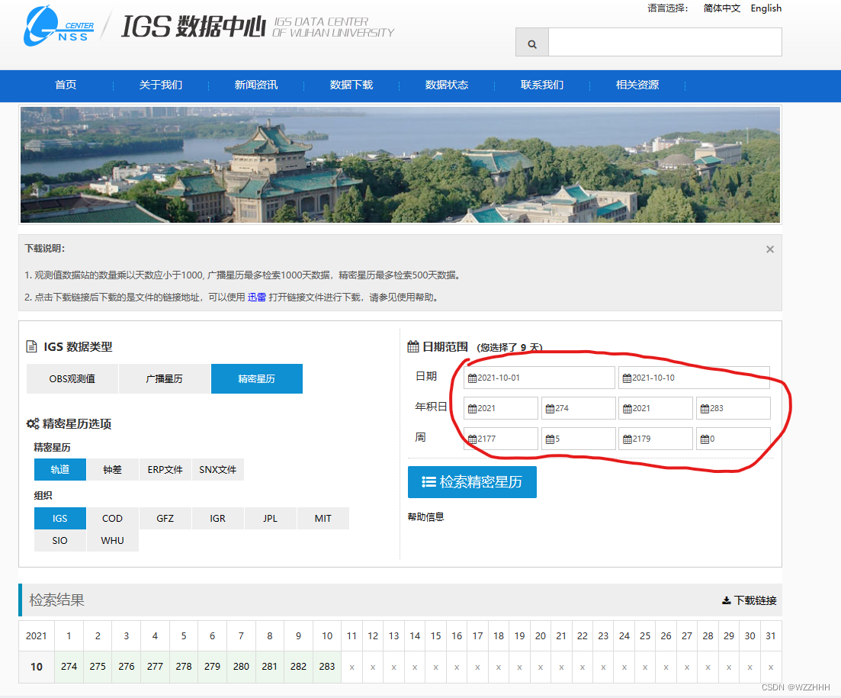Open the start date picker showing 2021-10-01
841x698 pixels.
pyautogui.click(x=539, y=377)
